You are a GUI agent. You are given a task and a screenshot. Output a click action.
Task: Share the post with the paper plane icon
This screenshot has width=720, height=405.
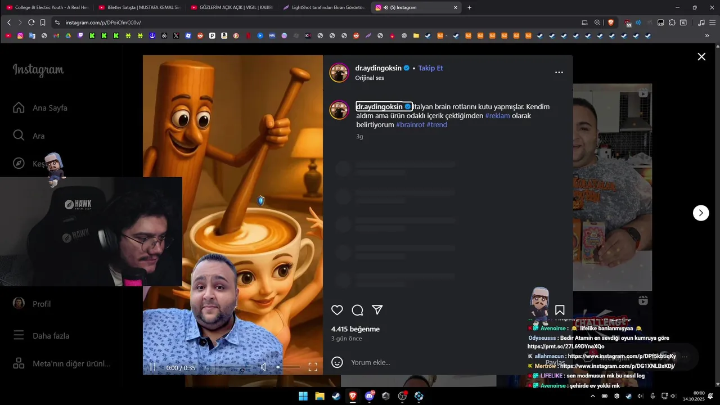click(377, 310)
